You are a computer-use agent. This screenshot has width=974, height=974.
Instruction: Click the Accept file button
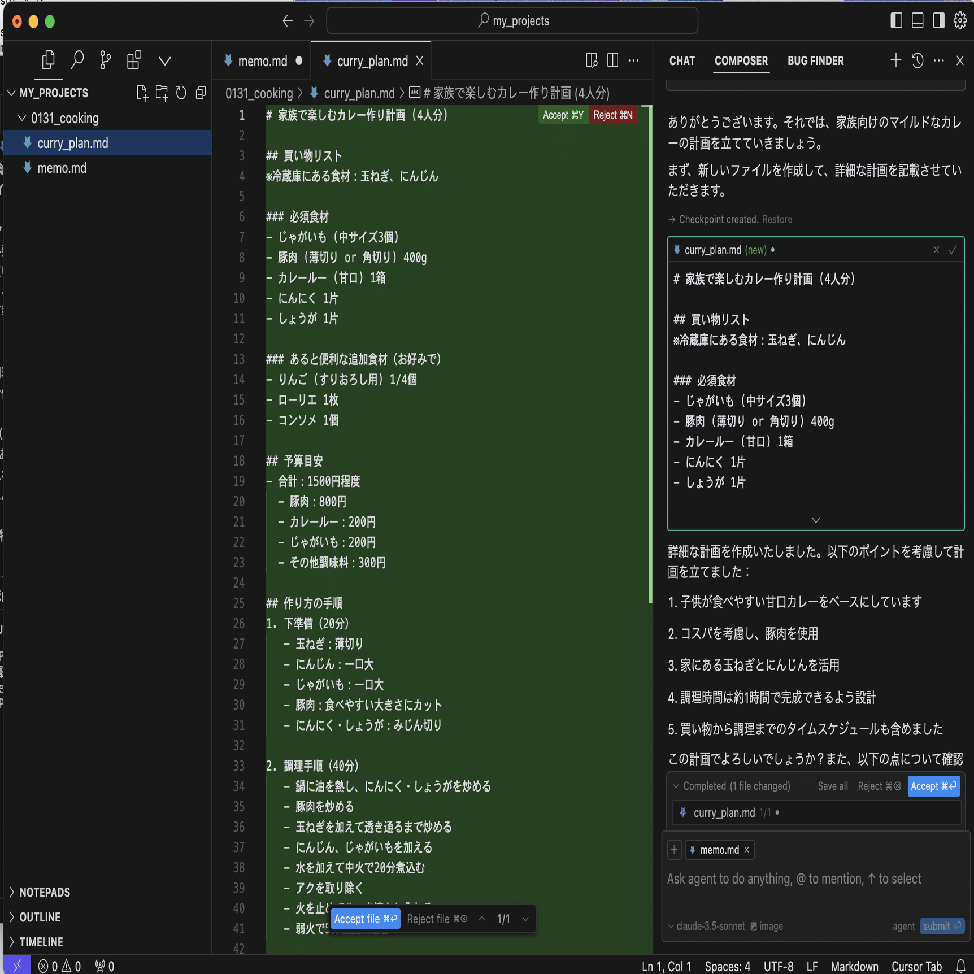click(x=364, y=918)
